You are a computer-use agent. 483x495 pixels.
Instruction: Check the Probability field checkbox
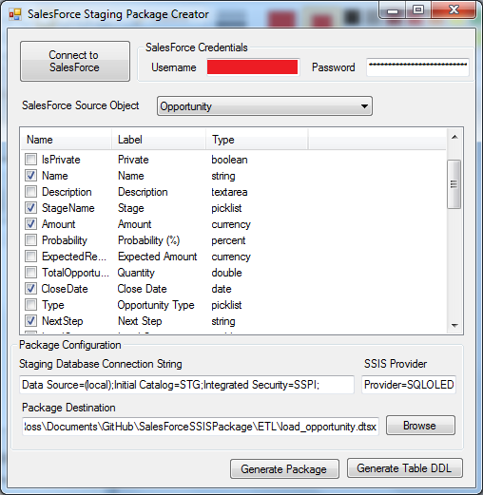30,239
